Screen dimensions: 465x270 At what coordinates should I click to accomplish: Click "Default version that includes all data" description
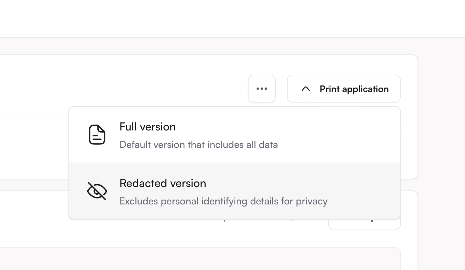coord(199,144)
